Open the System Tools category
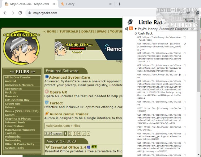 (x=14, y=148)
